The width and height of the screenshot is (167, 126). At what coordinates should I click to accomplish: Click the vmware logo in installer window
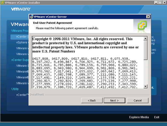tap(21, 9)
